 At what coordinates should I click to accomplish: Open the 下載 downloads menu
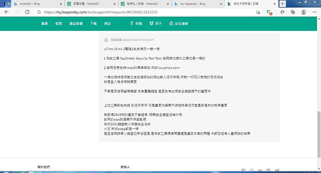coord(93,24)
